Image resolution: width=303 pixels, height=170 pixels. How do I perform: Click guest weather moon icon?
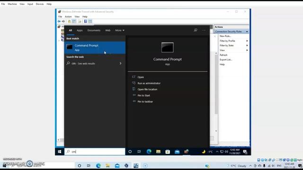[204, 152]
